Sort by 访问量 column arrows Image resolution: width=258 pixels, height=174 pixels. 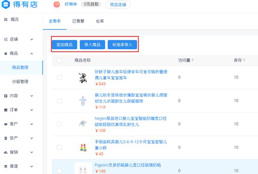click(x=193, y=60)
